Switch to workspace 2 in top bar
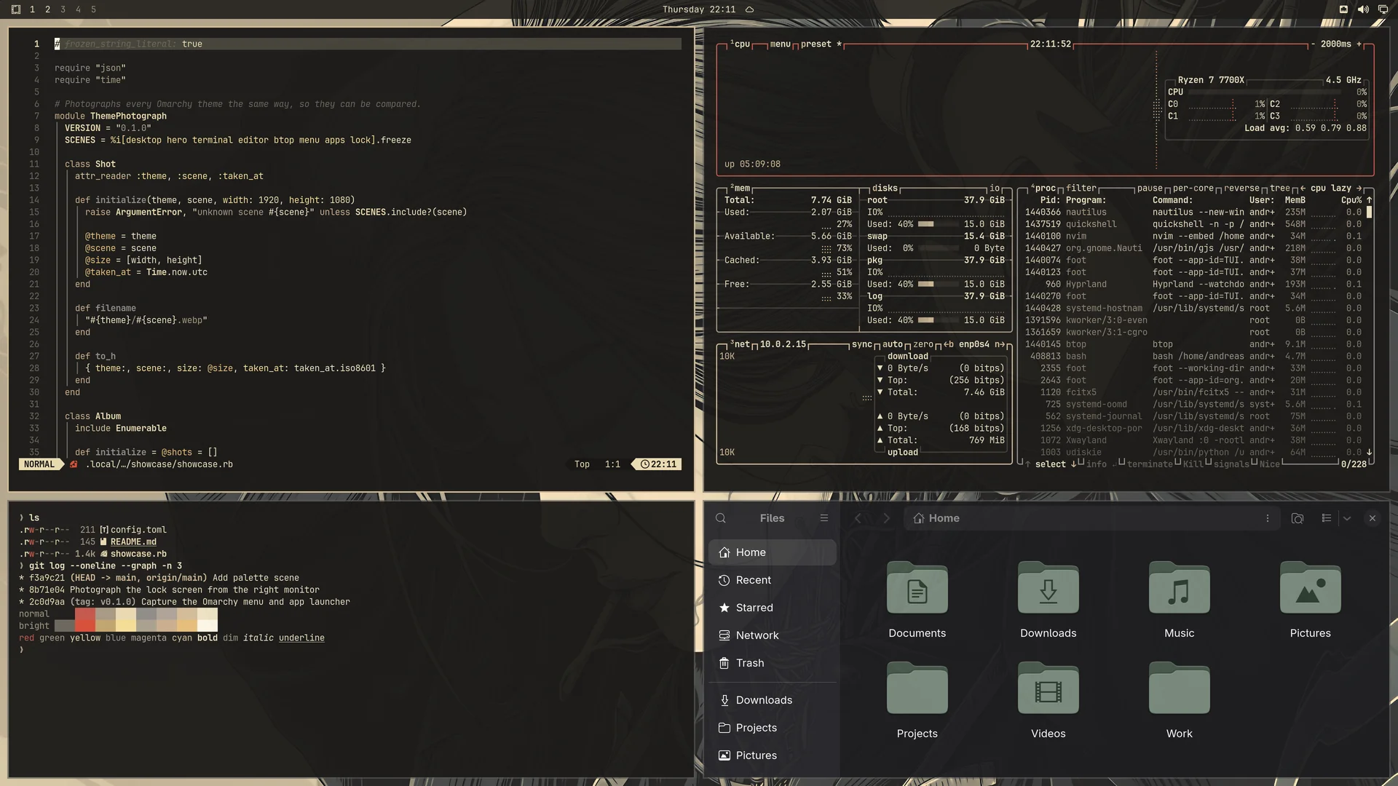Screen dimensions: 1398x786 click(x=47, y=9)
